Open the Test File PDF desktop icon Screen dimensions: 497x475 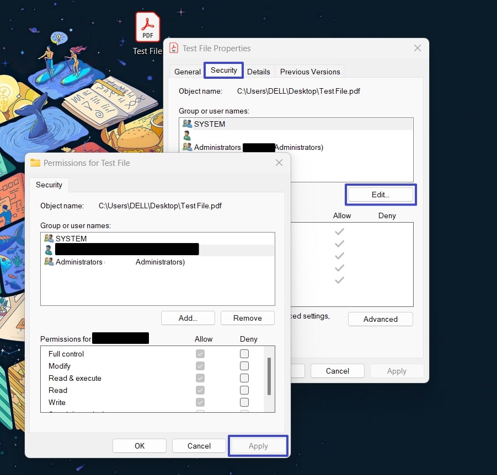pyautogui.click(x=147, y=26)
